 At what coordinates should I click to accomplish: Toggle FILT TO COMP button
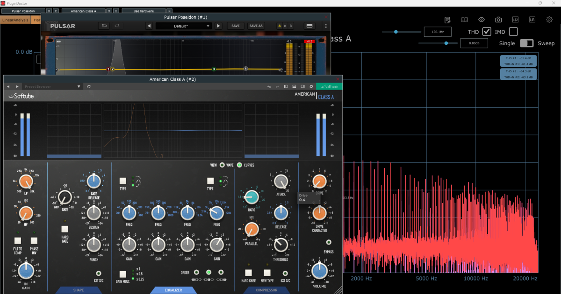tap(18, 241)
